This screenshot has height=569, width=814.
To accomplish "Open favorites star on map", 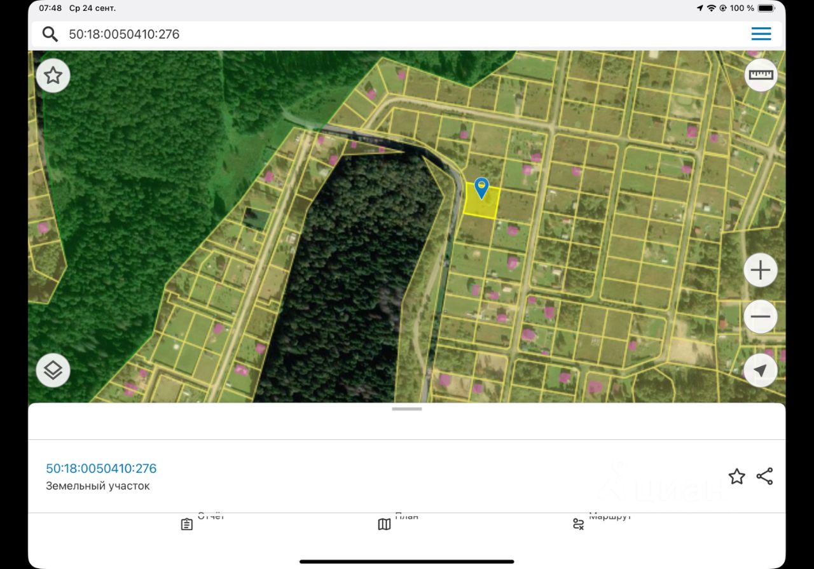I will (53, 76).
